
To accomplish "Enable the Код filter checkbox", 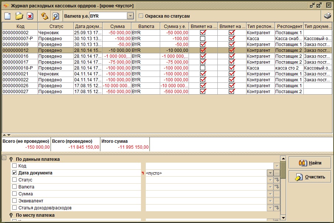I will coord(14,166).
